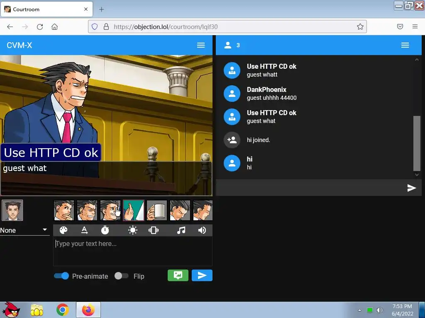The height and width of the screenshot is (318, 425).
Task: Toggle the Pre-animate switch
Action: point(61,276)
